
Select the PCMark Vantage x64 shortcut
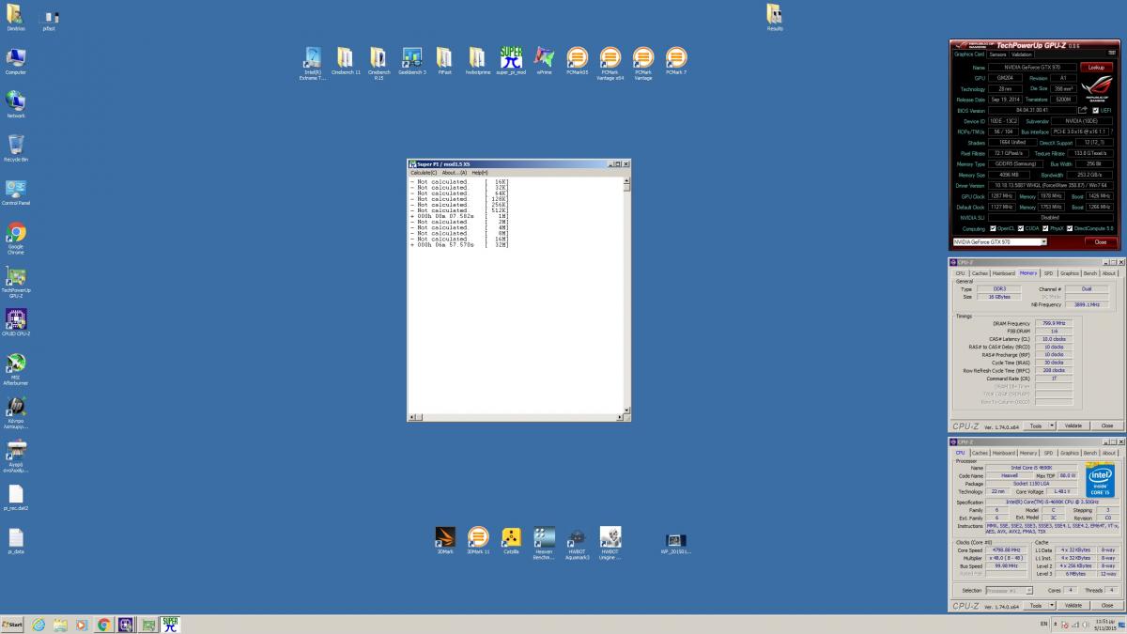pyautogui.click(x=610, y=63)
